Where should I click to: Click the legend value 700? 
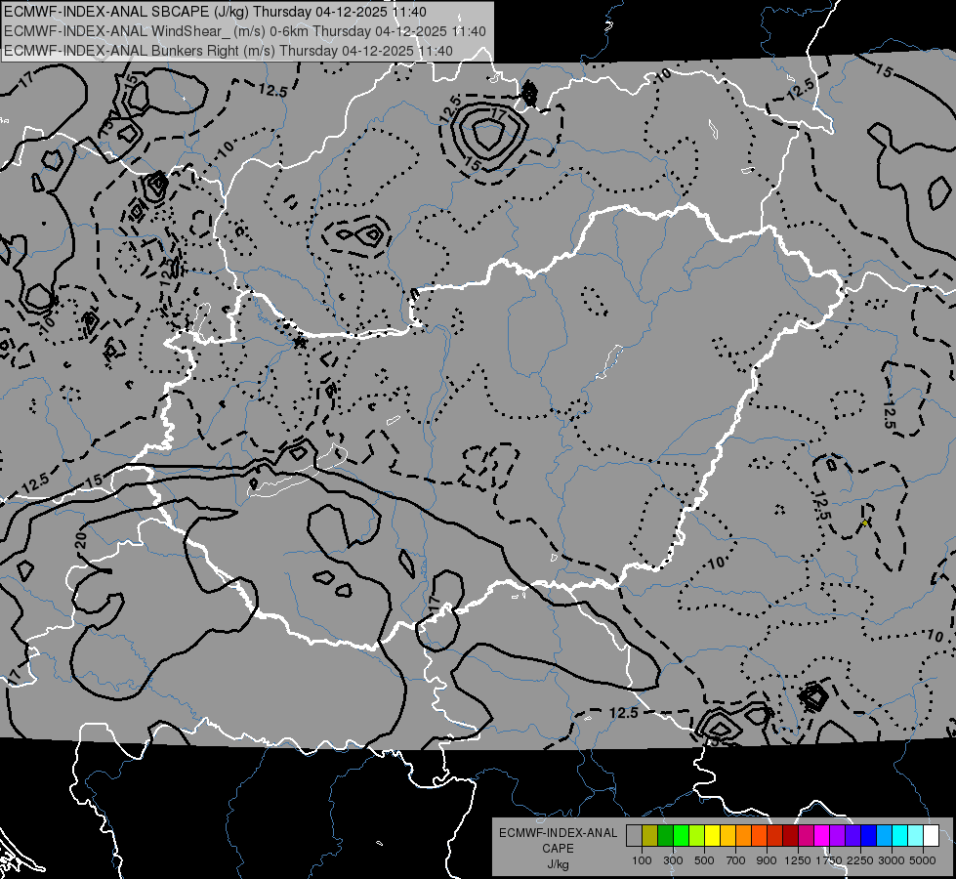pyautogui.click(x=736, y=860)
